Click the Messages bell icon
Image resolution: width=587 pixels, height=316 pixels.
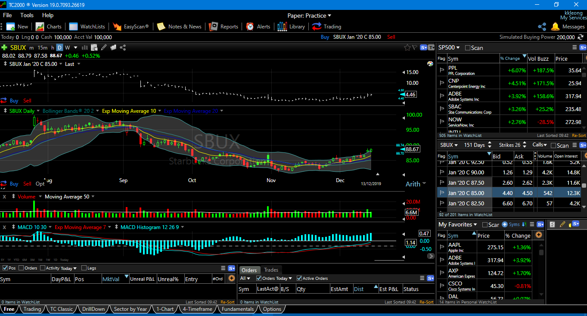pos(555,26)
